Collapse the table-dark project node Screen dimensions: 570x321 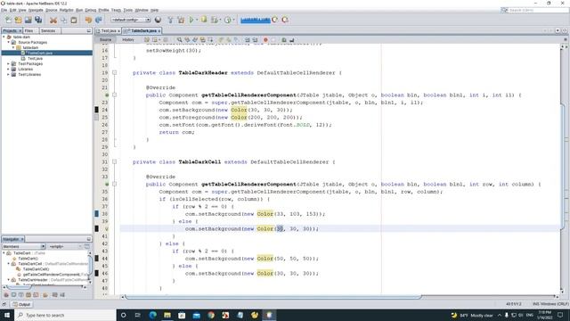tap(4, 37)
